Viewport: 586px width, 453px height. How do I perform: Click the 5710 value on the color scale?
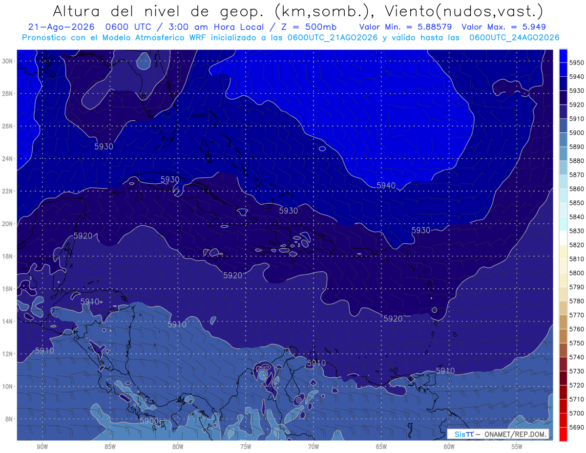coord(577,399)
